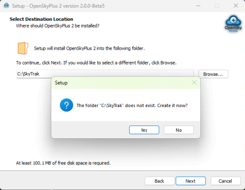Click the 'Setup - OpenSkyPlus 2 version 2.0.0-Beta5' window title
Screen dimensions: 245x190
pos(58,6)
